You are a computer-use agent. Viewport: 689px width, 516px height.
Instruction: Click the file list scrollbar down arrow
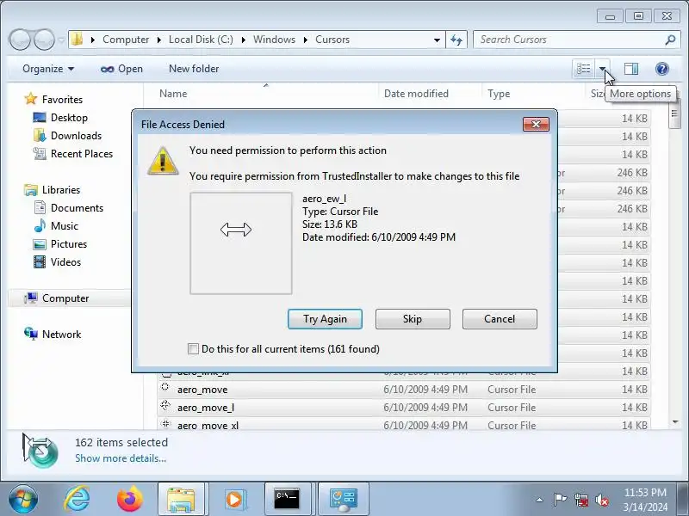click(675, 422)
